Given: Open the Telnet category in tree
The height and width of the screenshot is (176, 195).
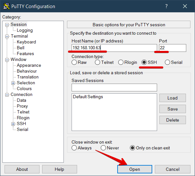Looking at the screenshot, I should point(23,112).
